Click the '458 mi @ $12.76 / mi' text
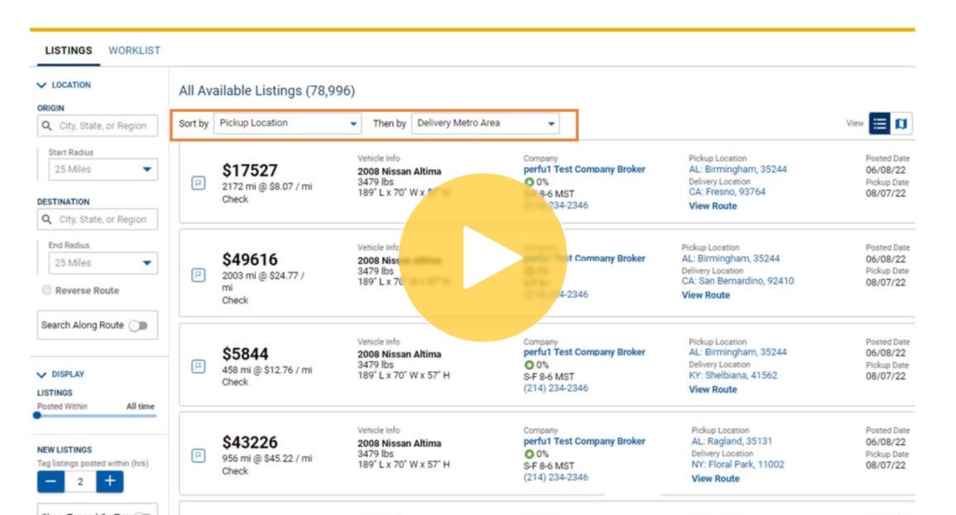 tap(267, 370)
